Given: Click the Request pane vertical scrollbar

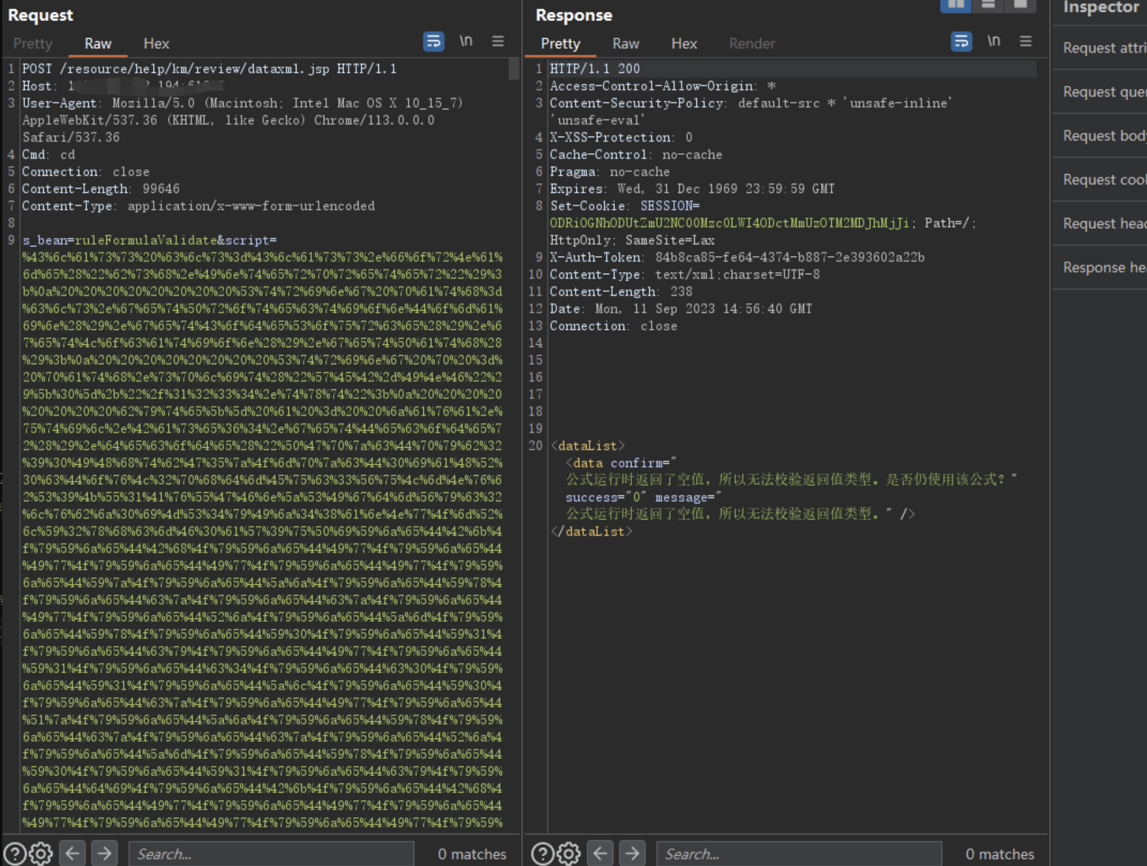Looking at the screenshot, I should pyautogui.click(x=514, y=69).
